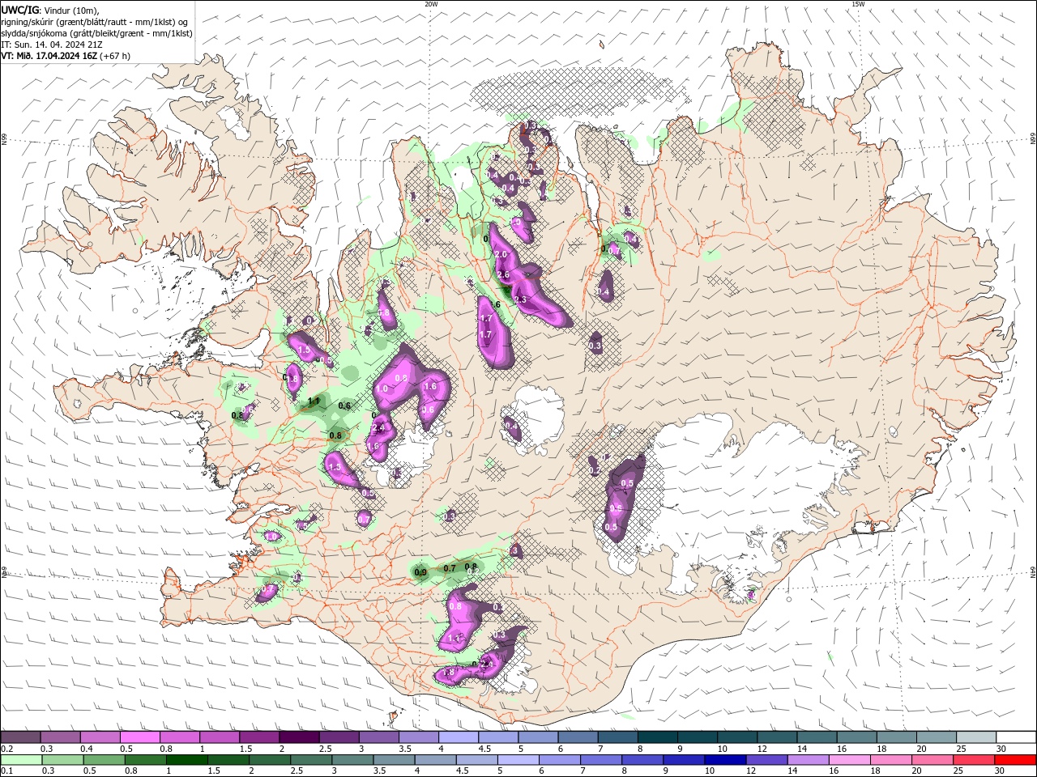Select the 'IT: Sun. 14. 04. 2024 21Z' line
Screen dimensions: 1037x777
(50, 45)
